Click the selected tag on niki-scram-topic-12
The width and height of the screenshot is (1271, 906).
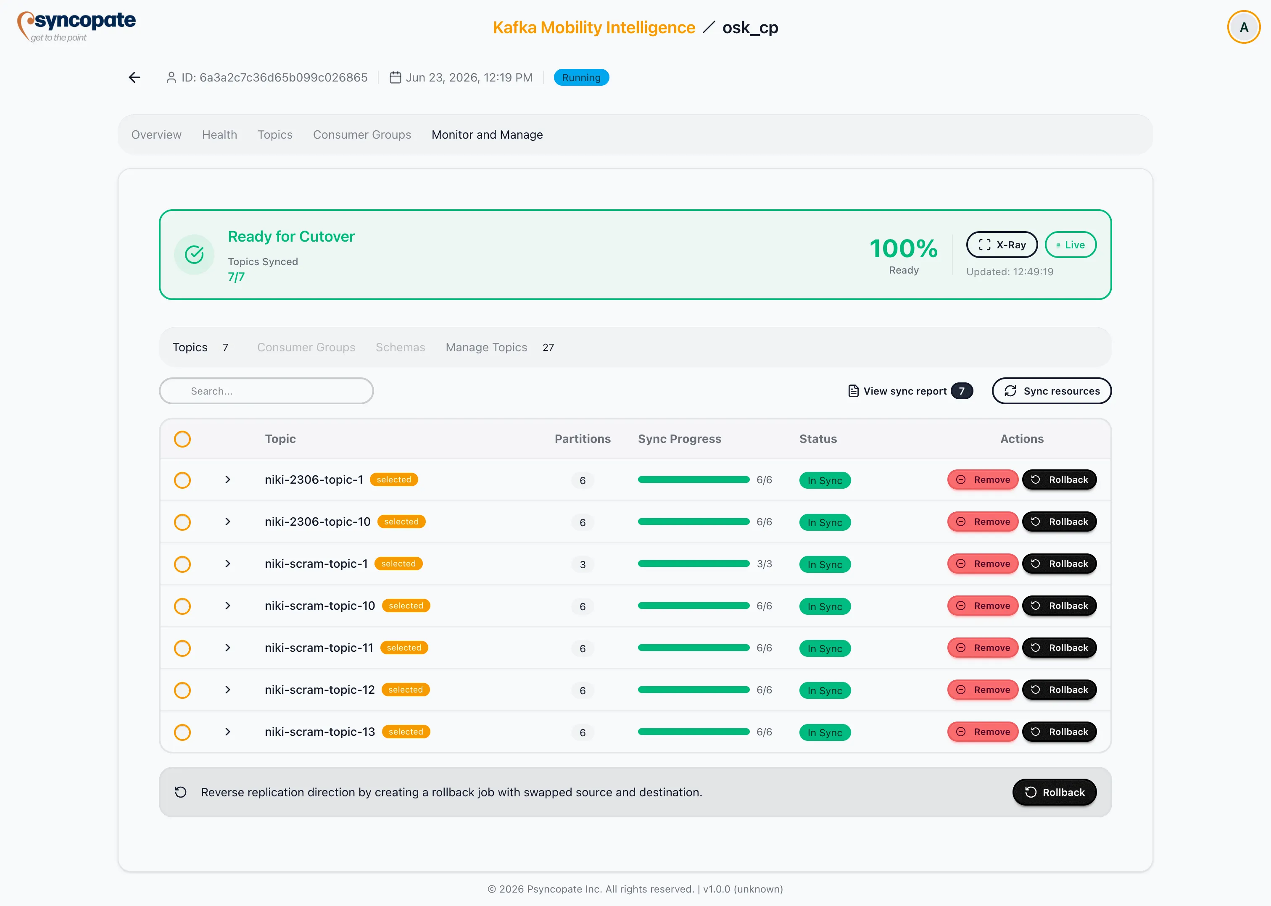coord(406,690)
